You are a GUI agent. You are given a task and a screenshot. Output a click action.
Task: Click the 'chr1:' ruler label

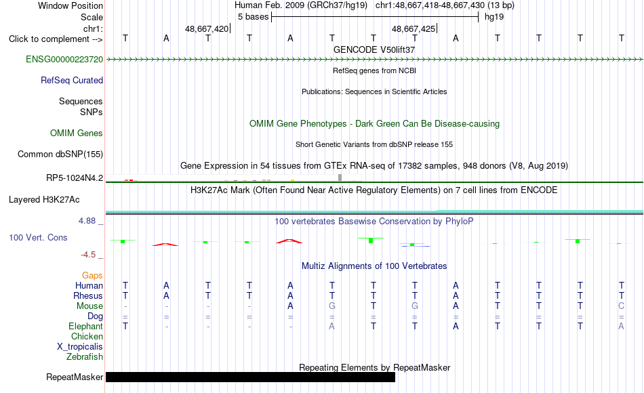[94, 28]
